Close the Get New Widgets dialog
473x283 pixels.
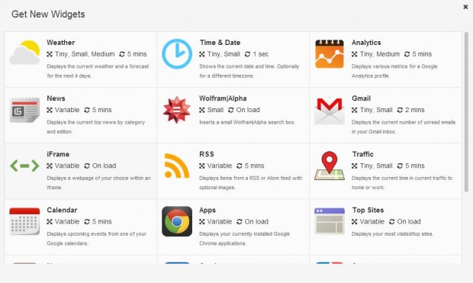click(465, 7)
